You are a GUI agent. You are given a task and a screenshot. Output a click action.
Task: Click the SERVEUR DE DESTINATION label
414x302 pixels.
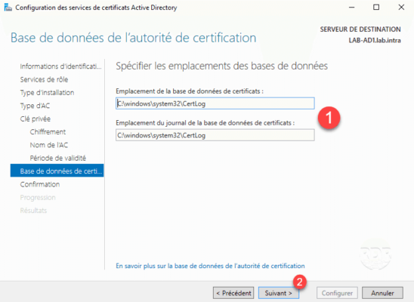(x=360, y=29)
